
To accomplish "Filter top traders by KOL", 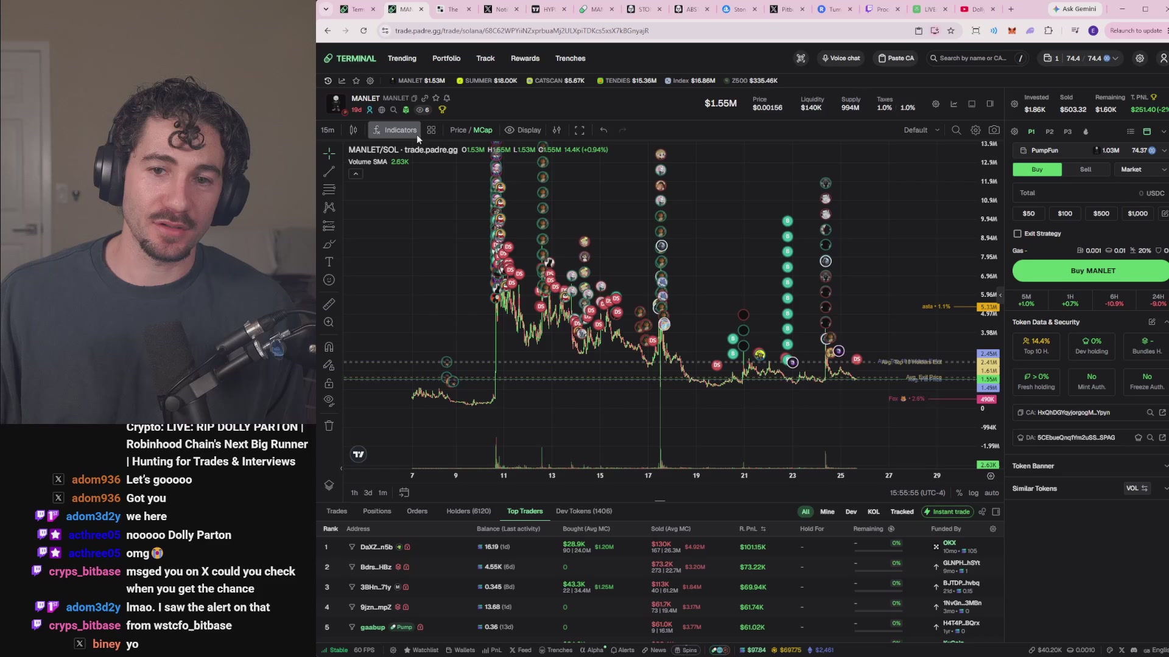I will click(873, 512).
